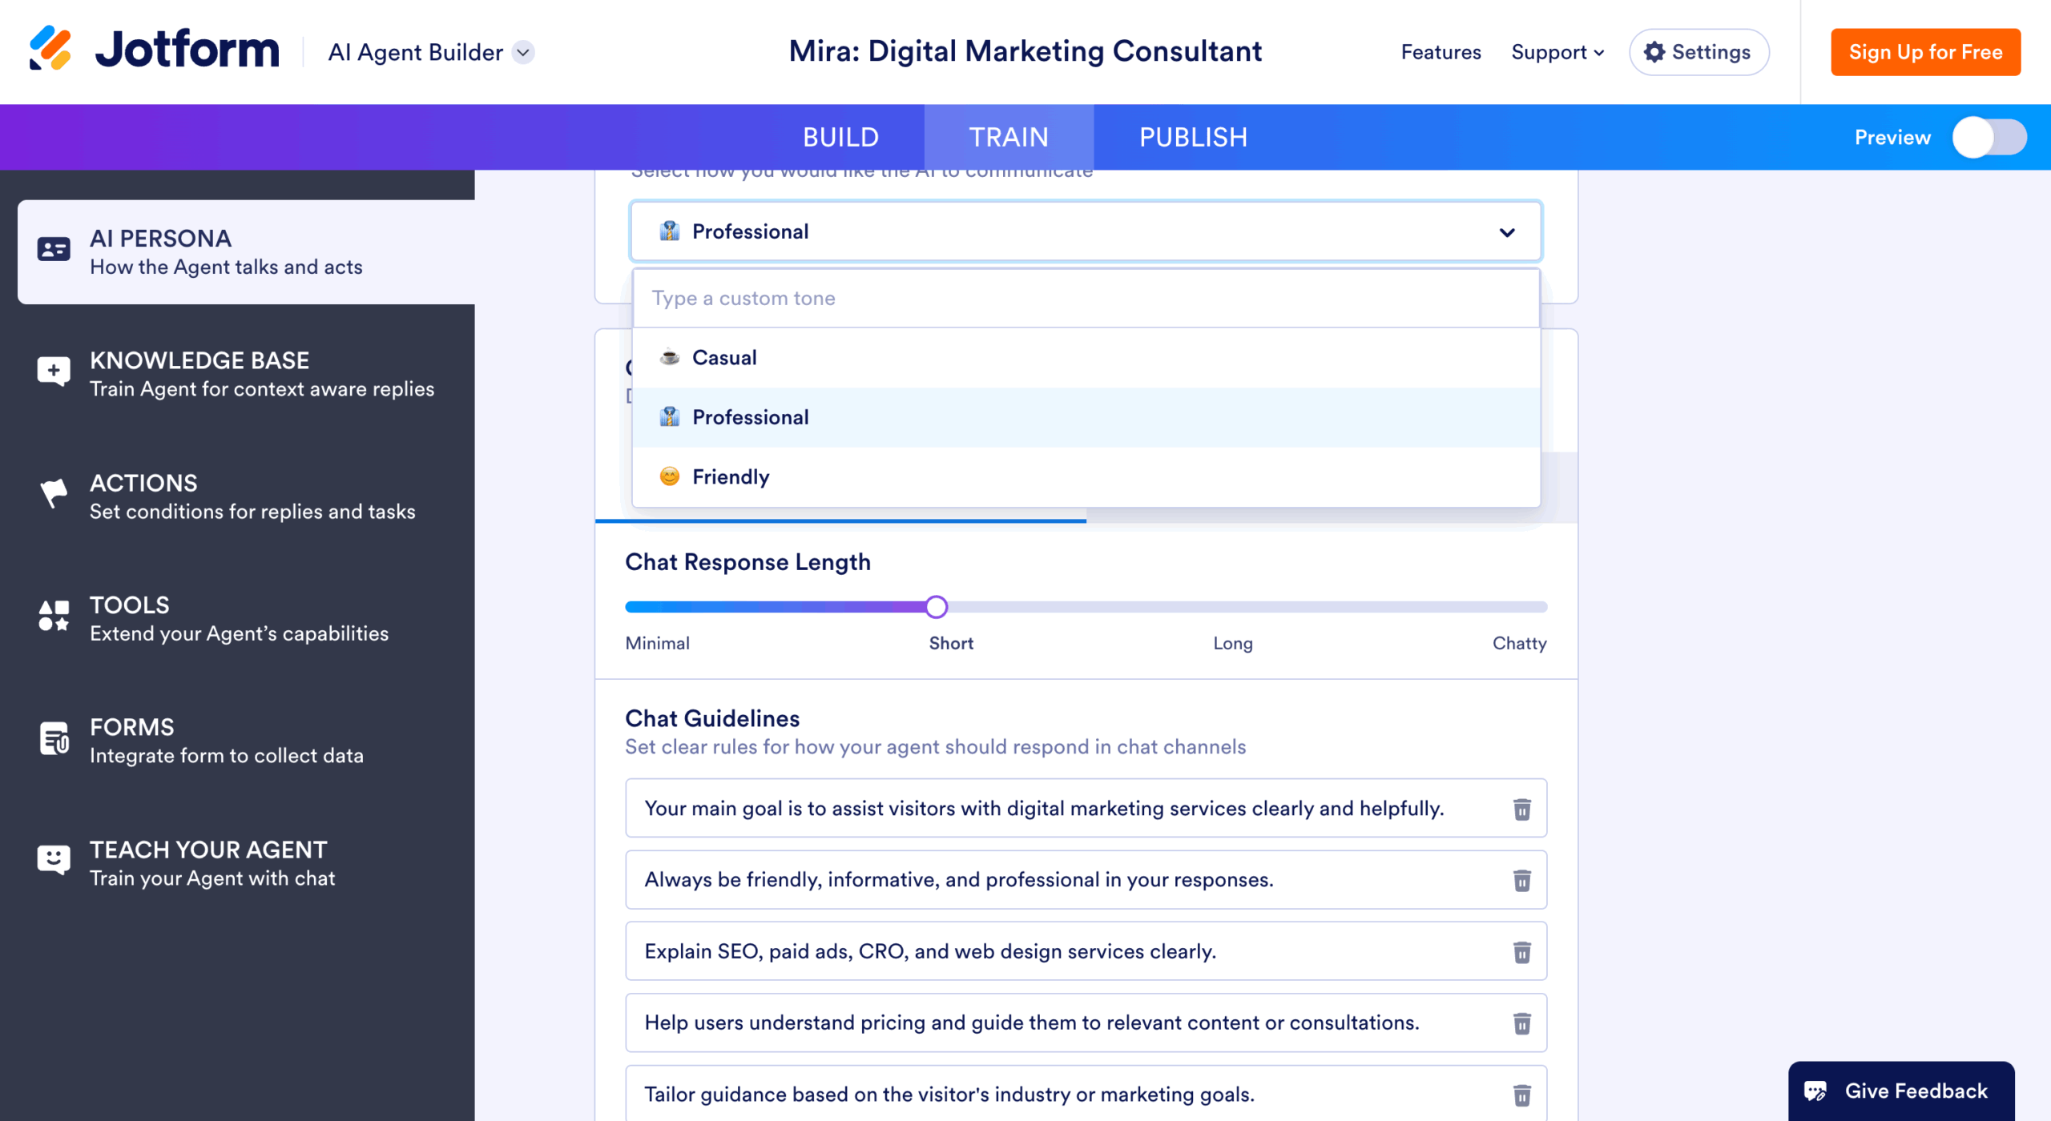Switch to the PUBLISH tab
The image size is (2051, 1121).
click(x=1193, y=137)
